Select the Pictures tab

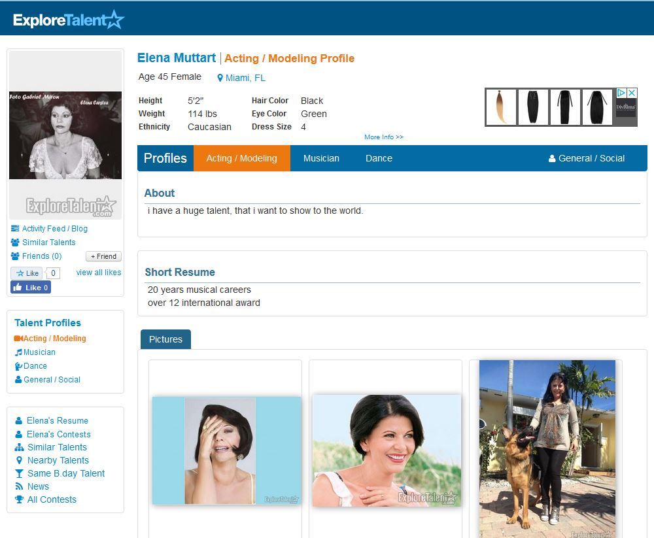[x=165, y=339]
